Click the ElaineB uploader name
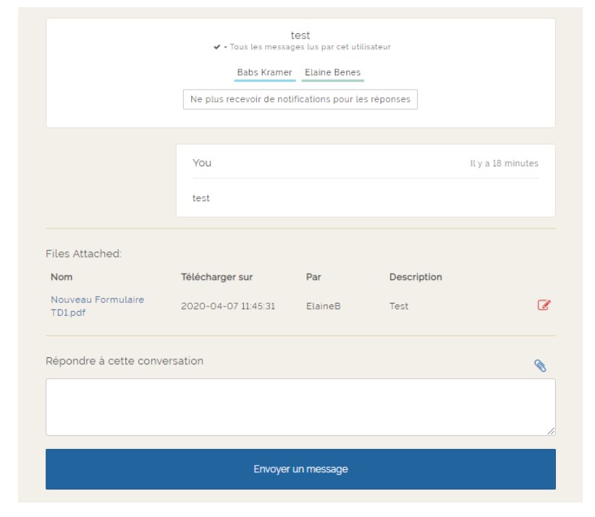The image size is (595, 517). tap(323, 306)
